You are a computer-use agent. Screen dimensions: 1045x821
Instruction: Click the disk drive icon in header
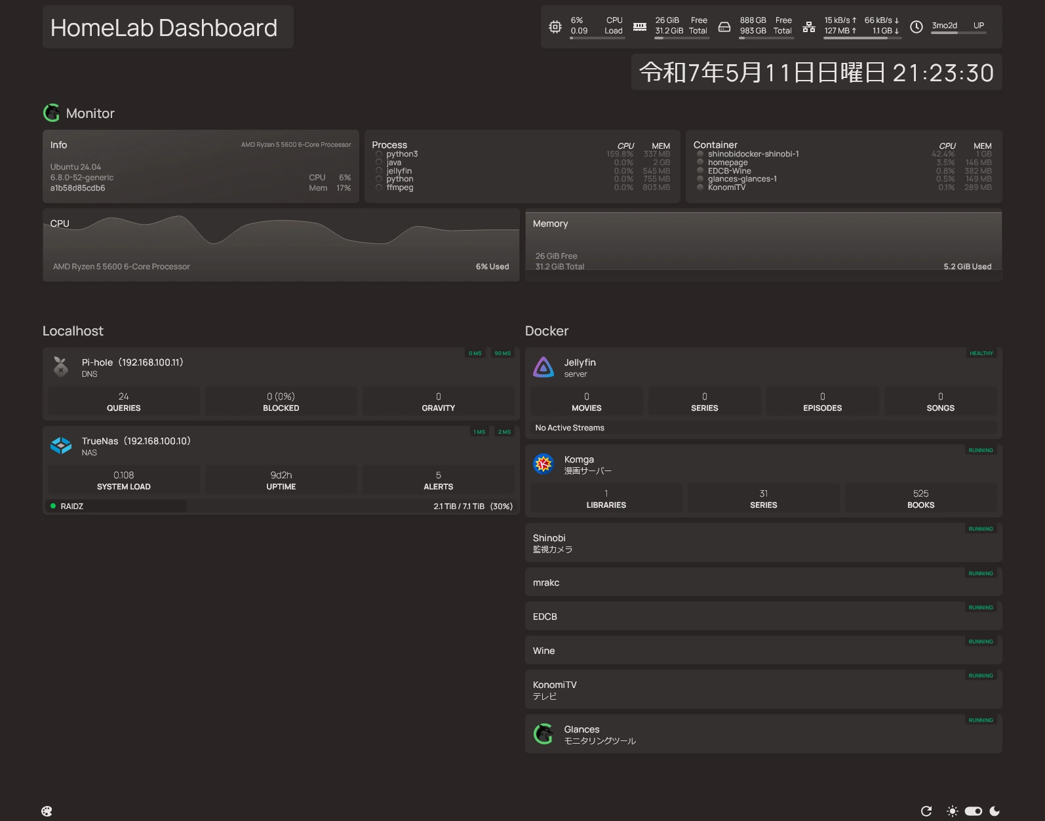[x=724, y=27]
